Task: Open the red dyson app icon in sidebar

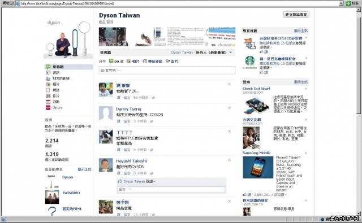Action: pyautogui.click(x=48, y=108)
